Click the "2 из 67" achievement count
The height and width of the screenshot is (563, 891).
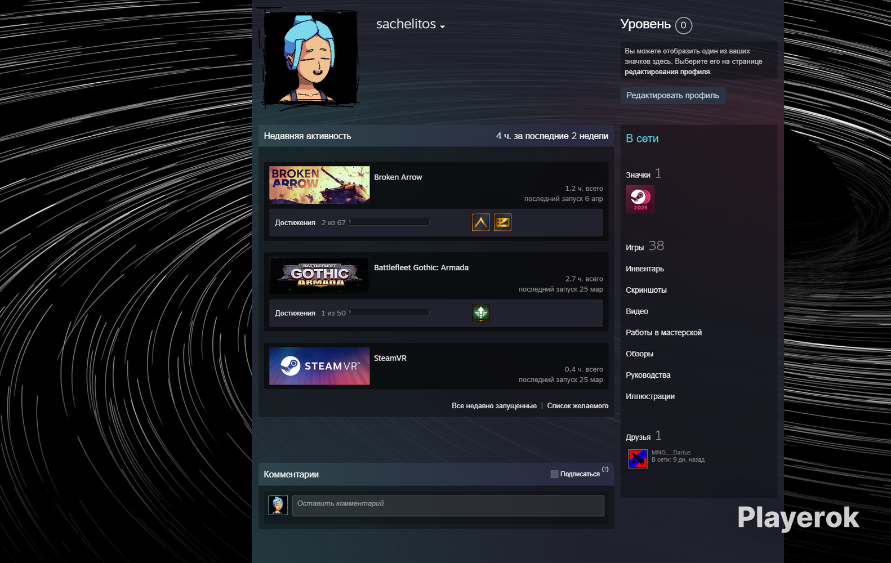tap(333, 223)
